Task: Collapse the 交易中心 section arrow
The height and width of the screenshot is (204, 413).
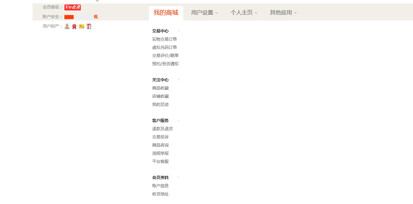Action: coord(179,31)
